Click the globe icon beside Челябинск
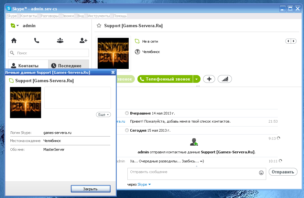 coord(137,52)
